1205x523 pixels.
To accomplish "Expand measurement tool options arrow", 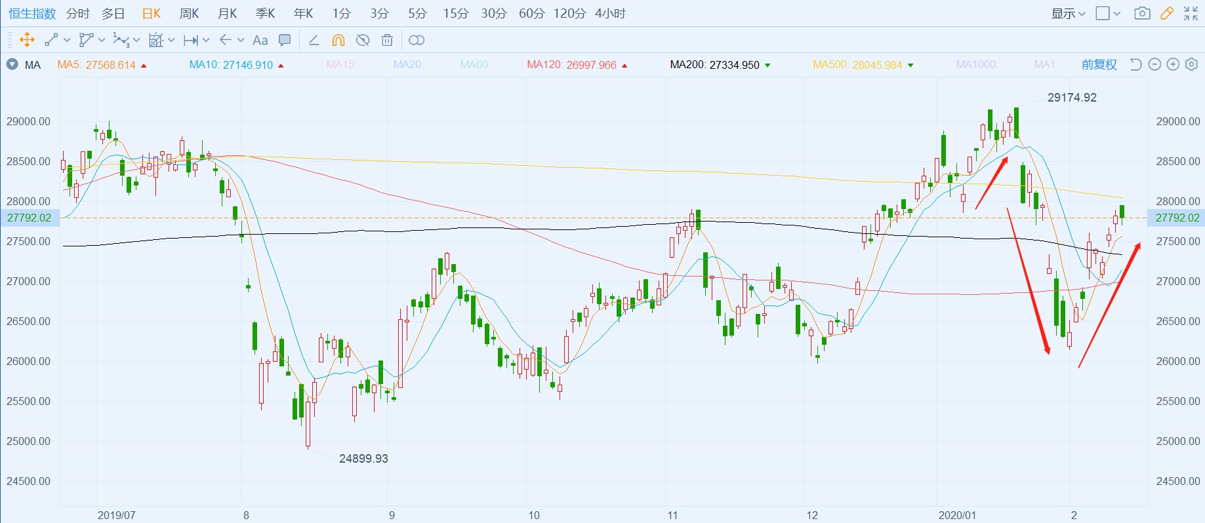I will (171, 40).
